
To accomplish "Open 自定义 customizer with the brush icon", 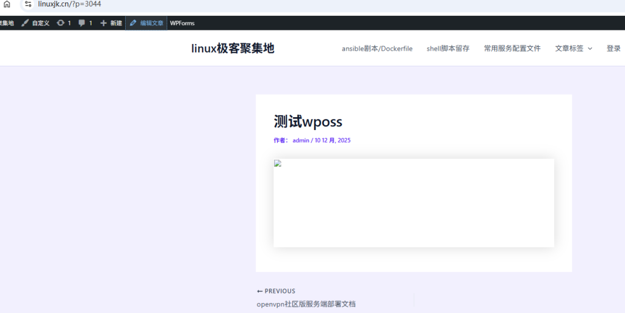I will coord(25,23).
